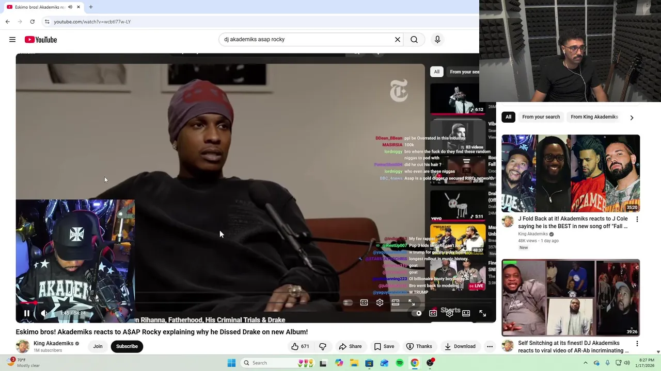Open a new browser tab
Viewport: 661px width, 371px height.
(91, 7)
